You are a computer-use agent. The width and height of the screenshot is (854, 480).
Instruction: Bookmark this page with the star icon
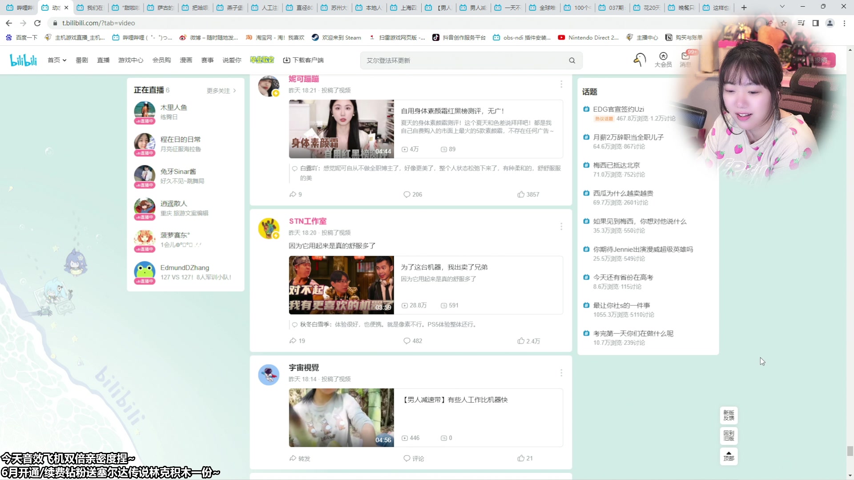pos(784,23)
